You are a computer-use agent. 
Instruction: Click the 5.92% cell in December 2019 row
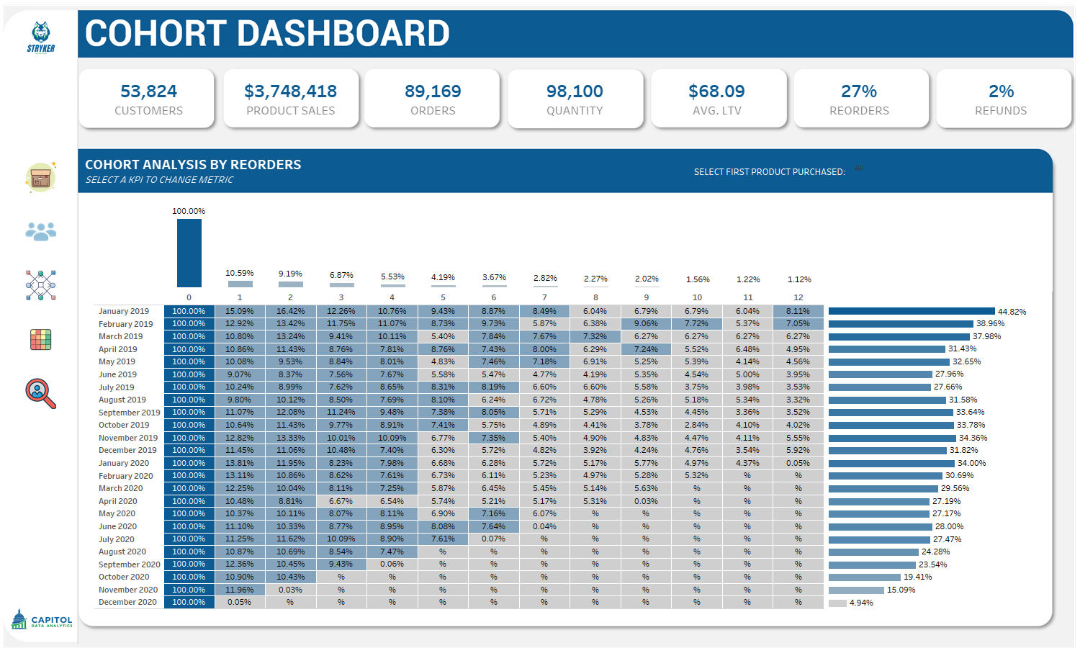pos(798,450)
